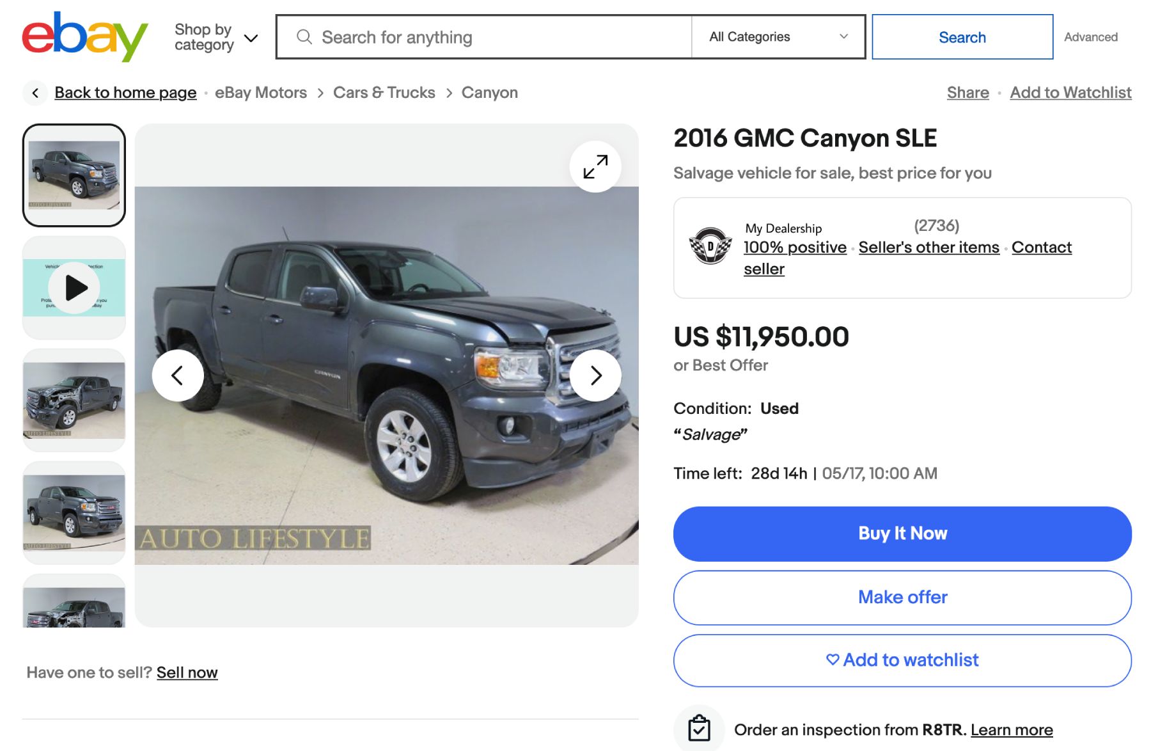Open the All Categories dropdown
The width and height of the screenshot is (1151, 751).
pyautogui.click(x=778, y=36)
